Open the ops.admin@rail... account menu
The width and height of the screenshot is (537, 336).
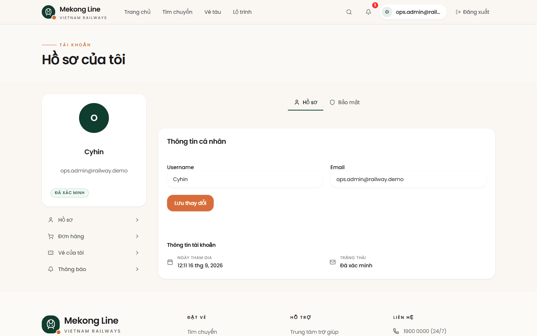[x=413, y=12]
